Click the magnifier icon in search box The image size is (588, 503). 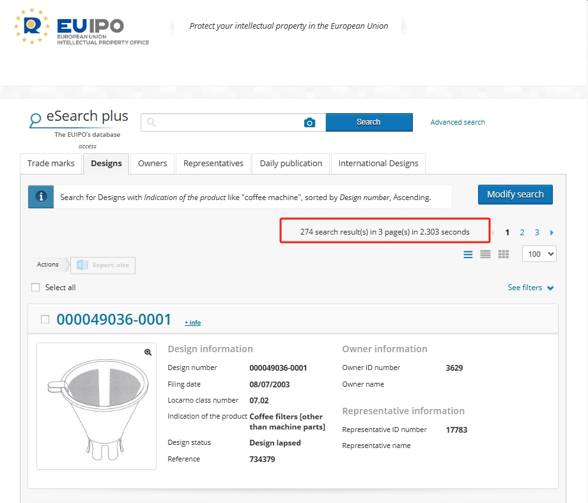(x=151, y=122)
